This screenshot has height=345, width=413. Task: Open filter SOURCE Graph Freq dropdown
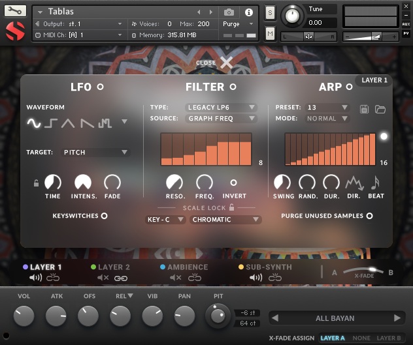pyautogui.click(x=221, y=118)
